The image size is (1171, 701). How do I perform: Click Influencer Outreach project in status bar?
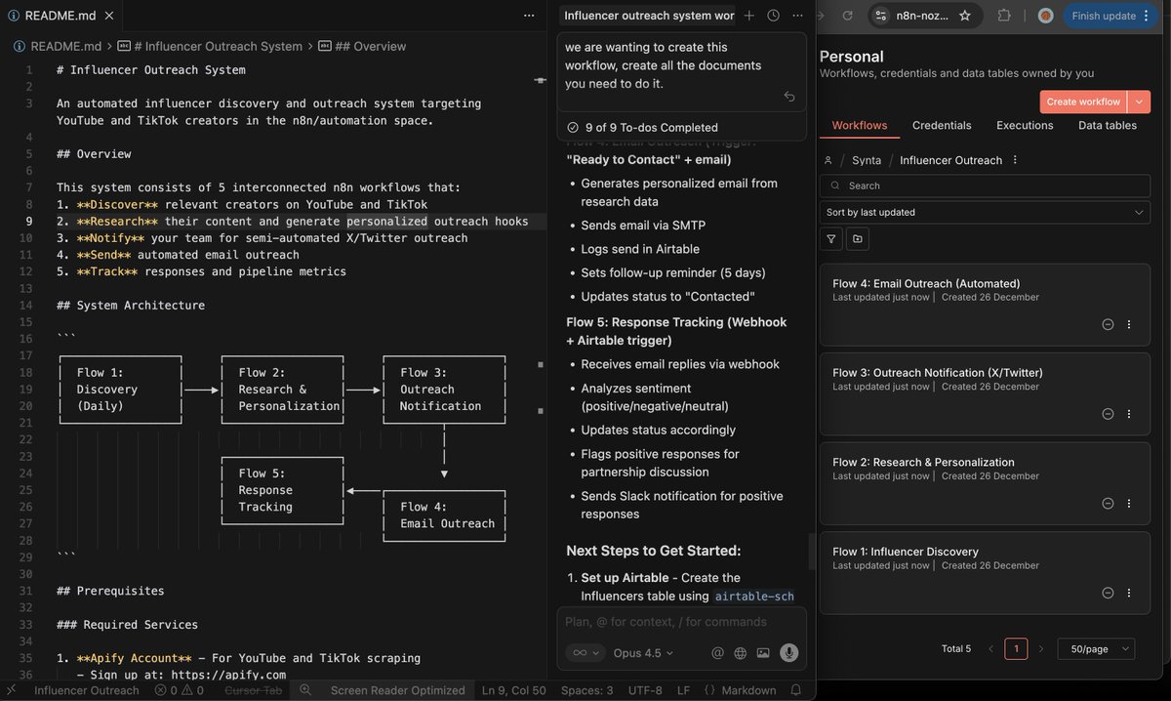(x=87, y=690)
